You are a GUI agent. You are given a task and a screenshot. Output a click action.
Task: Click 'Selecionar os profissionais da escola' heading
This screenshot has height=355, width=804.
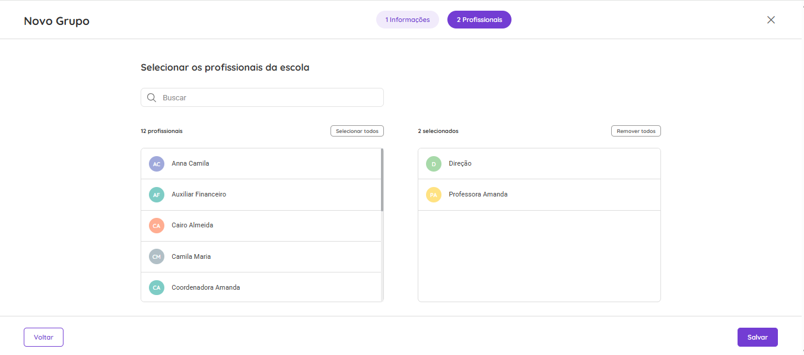[225, 68]
